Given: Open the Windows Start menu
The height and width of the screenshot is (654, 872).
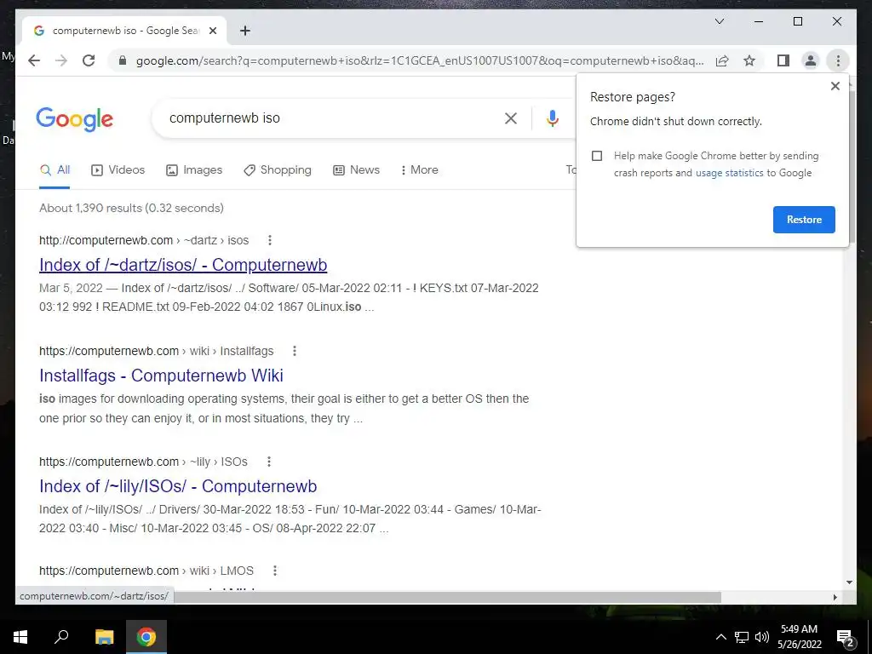Looking at the screenshot, I should point(20,637).
